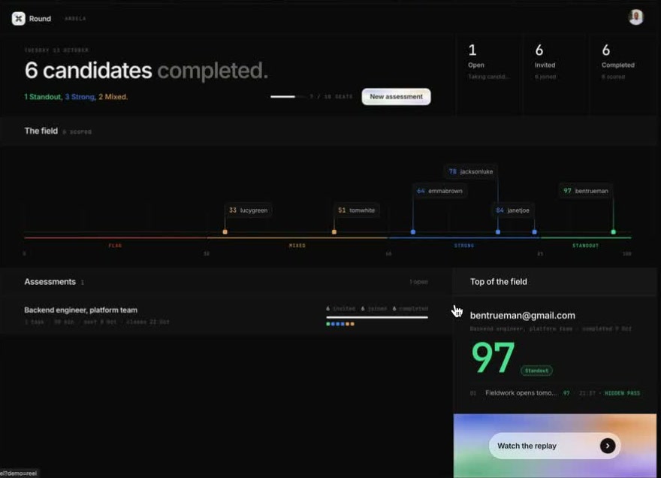The height and width of the screenshot is (478, 661).
Task: Click the HIDDEN PASS status text
Action: [x=622, y=393]
